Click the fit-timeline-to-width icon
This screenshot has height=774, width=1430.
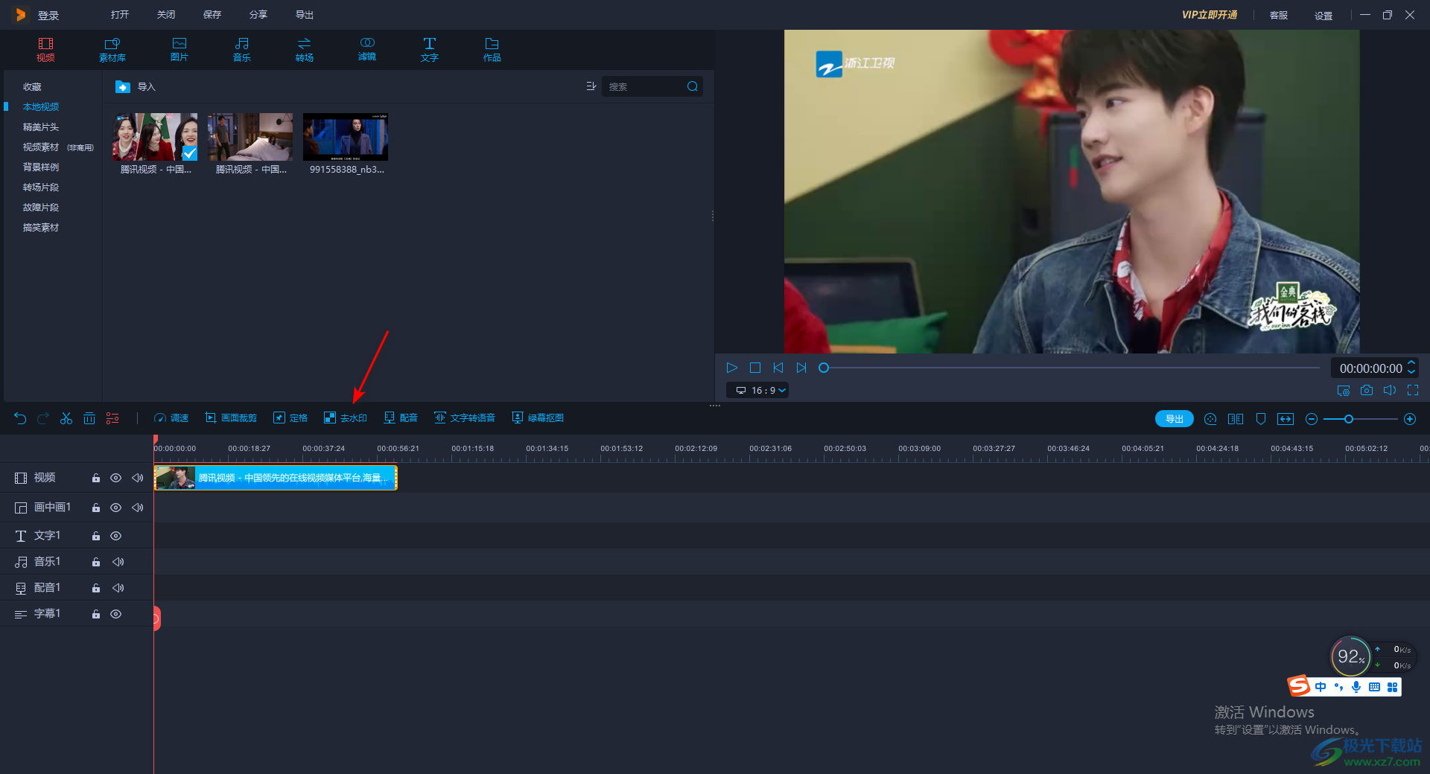pos(1286,419)
